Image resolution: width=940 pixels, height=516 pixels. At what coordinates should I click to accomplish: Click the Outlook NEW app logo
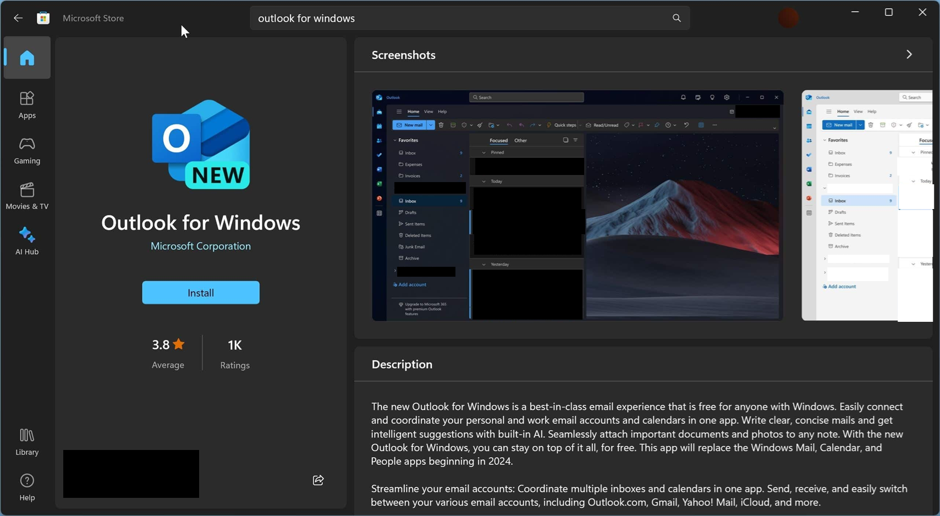click(x=201, y=145)
